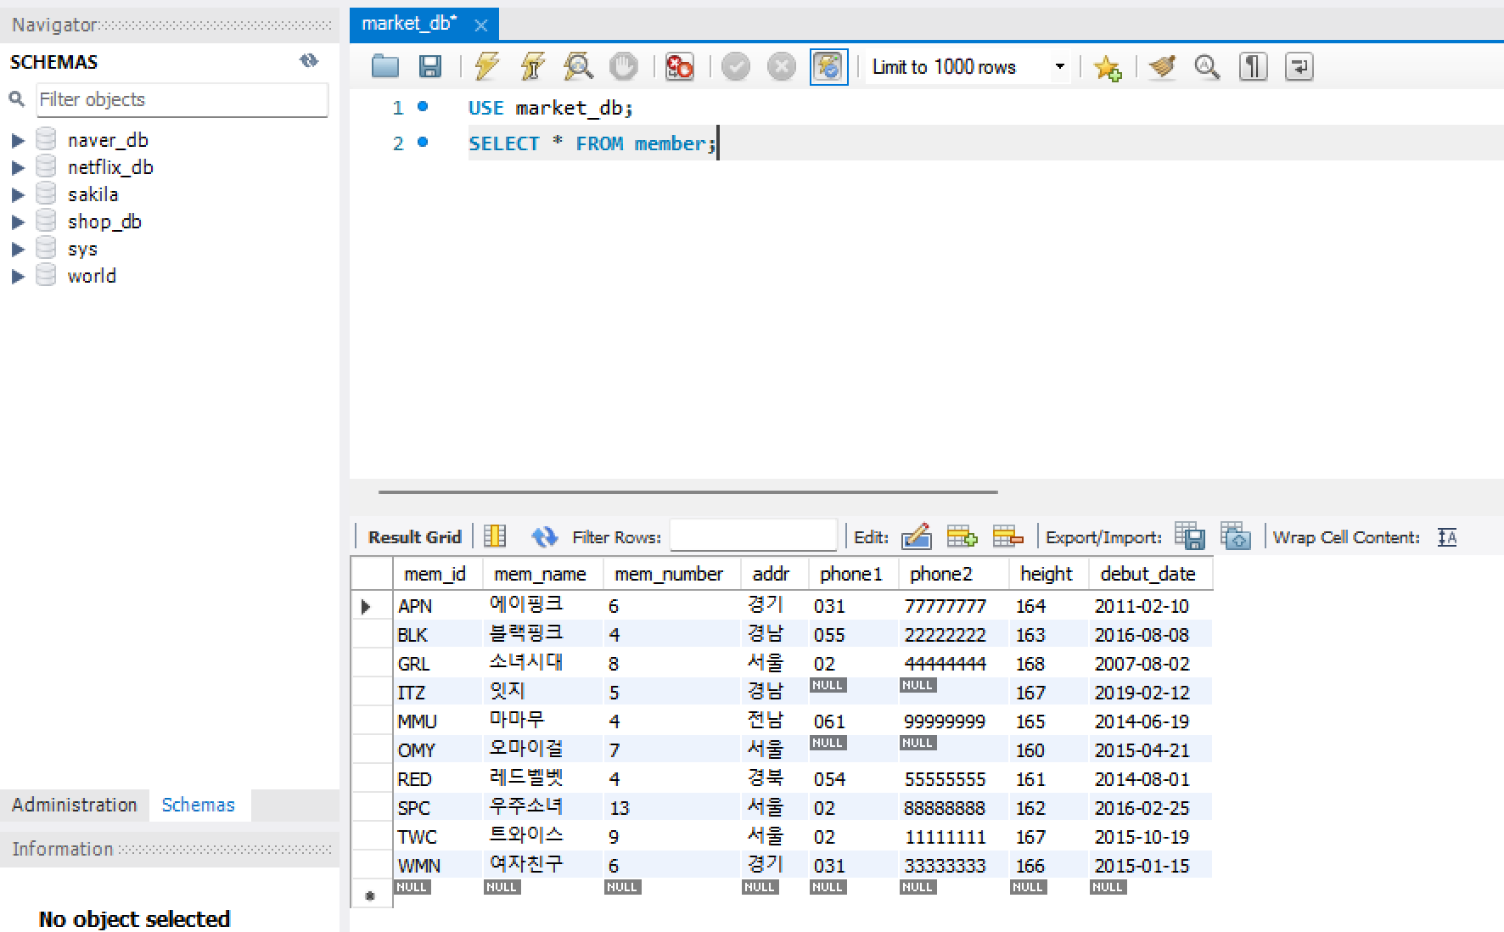Sort by height column header
Viewport: 1504px width, 932px height.
[x=1048, y=574]
